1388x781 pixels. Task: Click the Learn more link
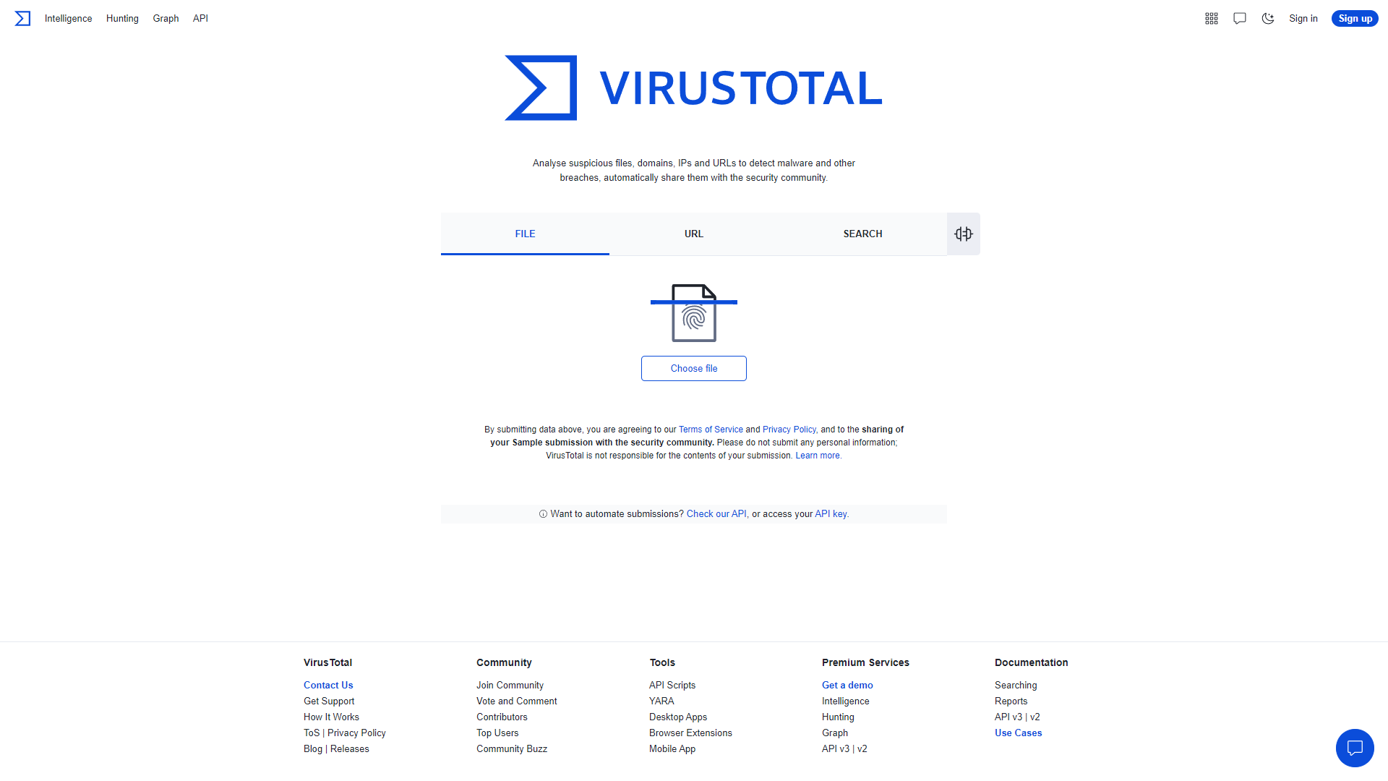pyautogui.click(x=818, y=456)
